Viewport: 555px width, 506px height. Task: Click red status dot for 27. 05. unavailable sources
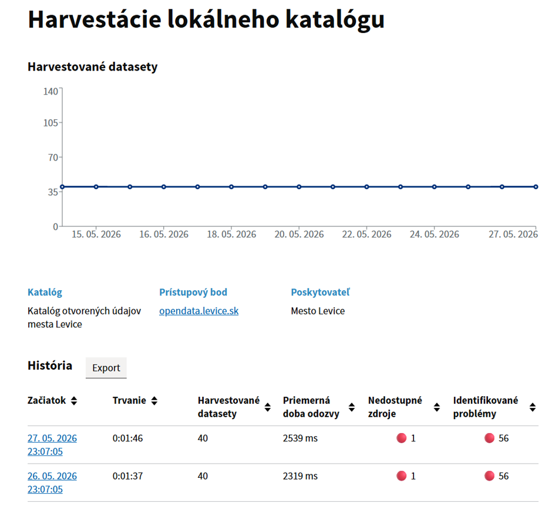[x=401, y=438]
